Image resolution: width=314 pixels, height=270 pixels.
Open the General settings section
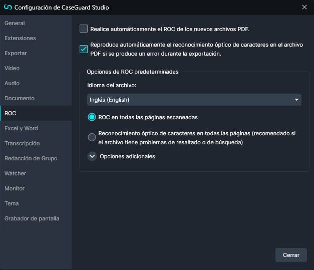click(36, 23)
